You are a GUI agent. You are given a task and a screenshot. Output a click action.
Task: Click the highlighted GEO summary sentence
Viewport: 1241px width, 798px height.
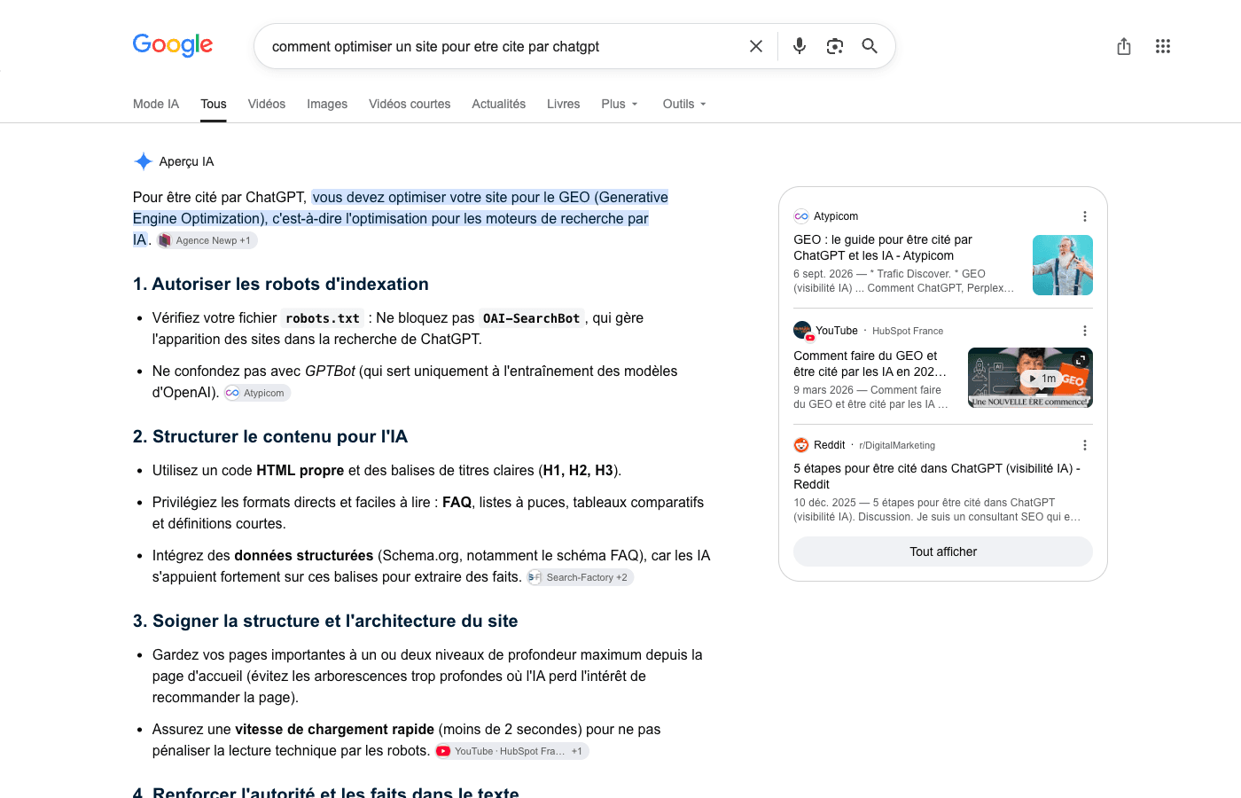coord(401,218)
